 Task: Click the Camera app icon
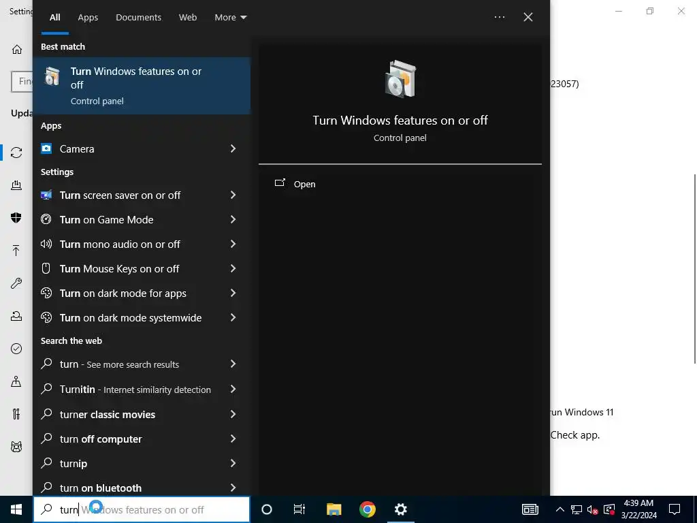tap(46, 148)
